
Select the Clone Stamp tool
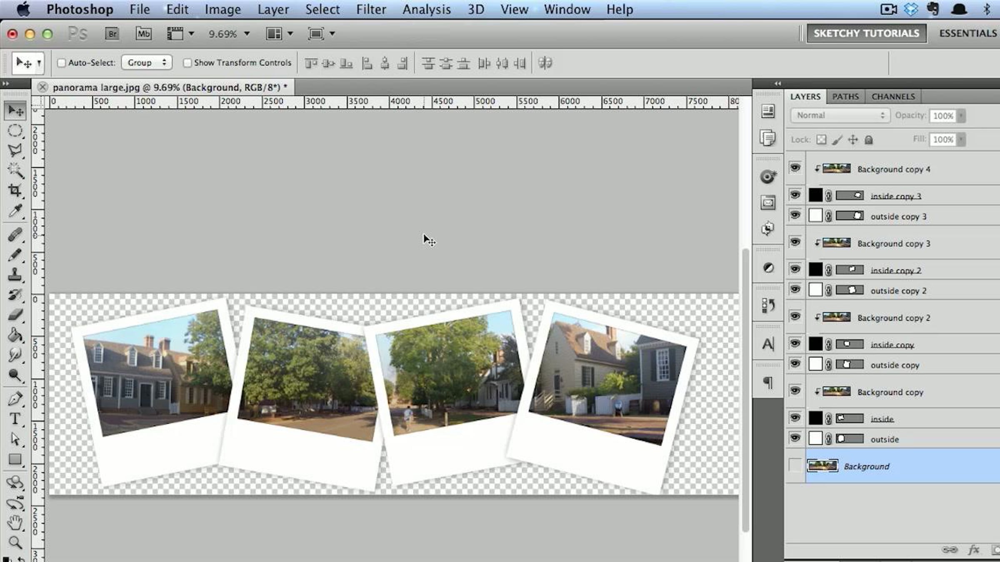pyautogui.click(x=15, y=274)
